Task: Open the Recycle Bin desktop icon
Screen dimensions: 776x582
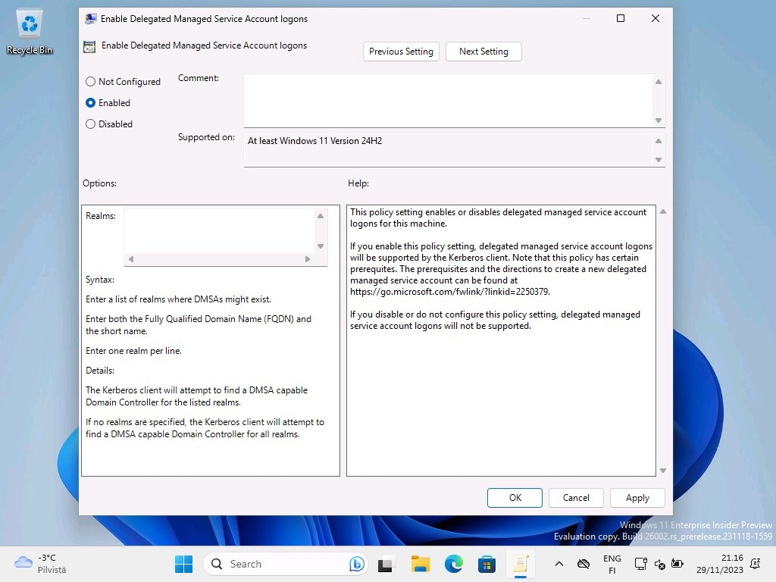Action: [x=30, y=33]
